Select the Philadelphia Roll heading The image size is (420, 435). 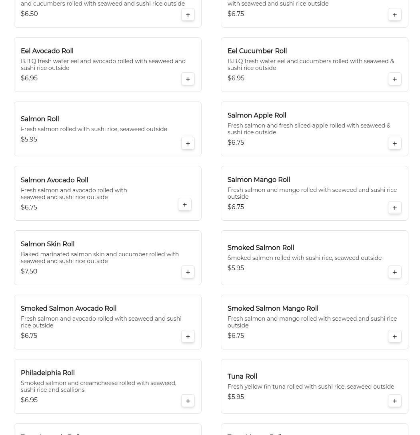[48, 373]
